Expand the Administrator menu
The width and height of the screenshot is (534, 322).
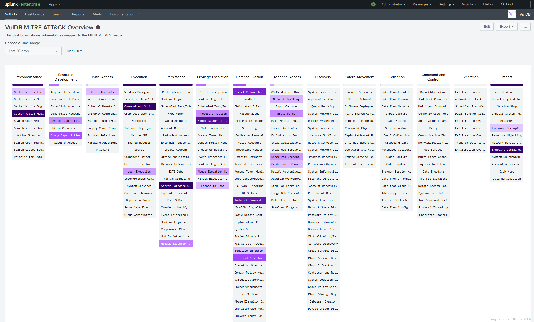393,4
